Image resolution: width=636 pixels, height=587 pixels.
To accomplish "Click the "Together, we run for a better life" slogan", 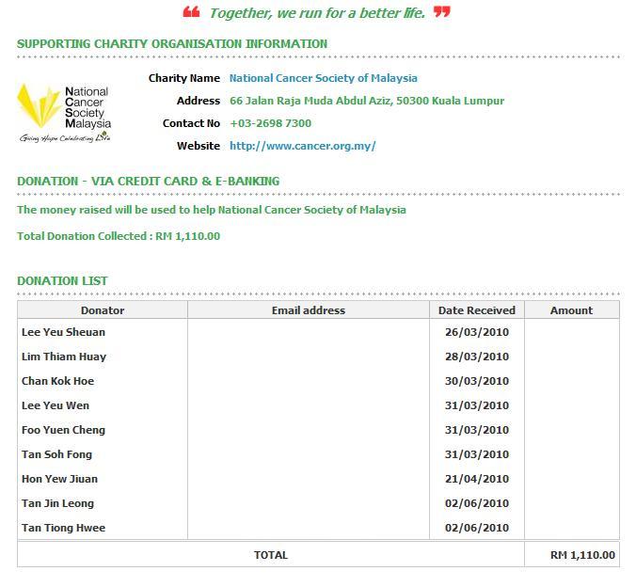I will [x=317, y=13].
